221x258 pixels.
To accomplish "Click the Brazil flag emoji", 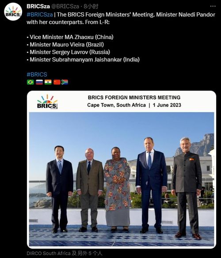I will (30, 82).
